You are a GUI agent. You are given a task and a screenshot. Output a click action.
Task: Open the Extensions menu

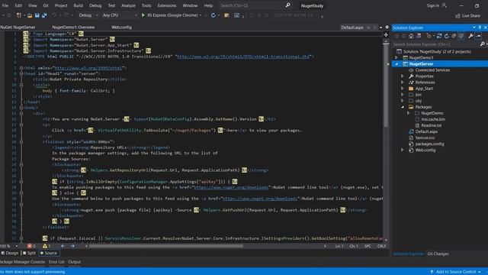(x=166, y=5)
